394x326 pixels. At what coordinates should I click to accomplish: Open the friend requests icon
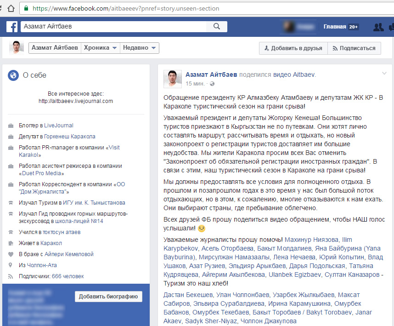[x=378, y=27]
